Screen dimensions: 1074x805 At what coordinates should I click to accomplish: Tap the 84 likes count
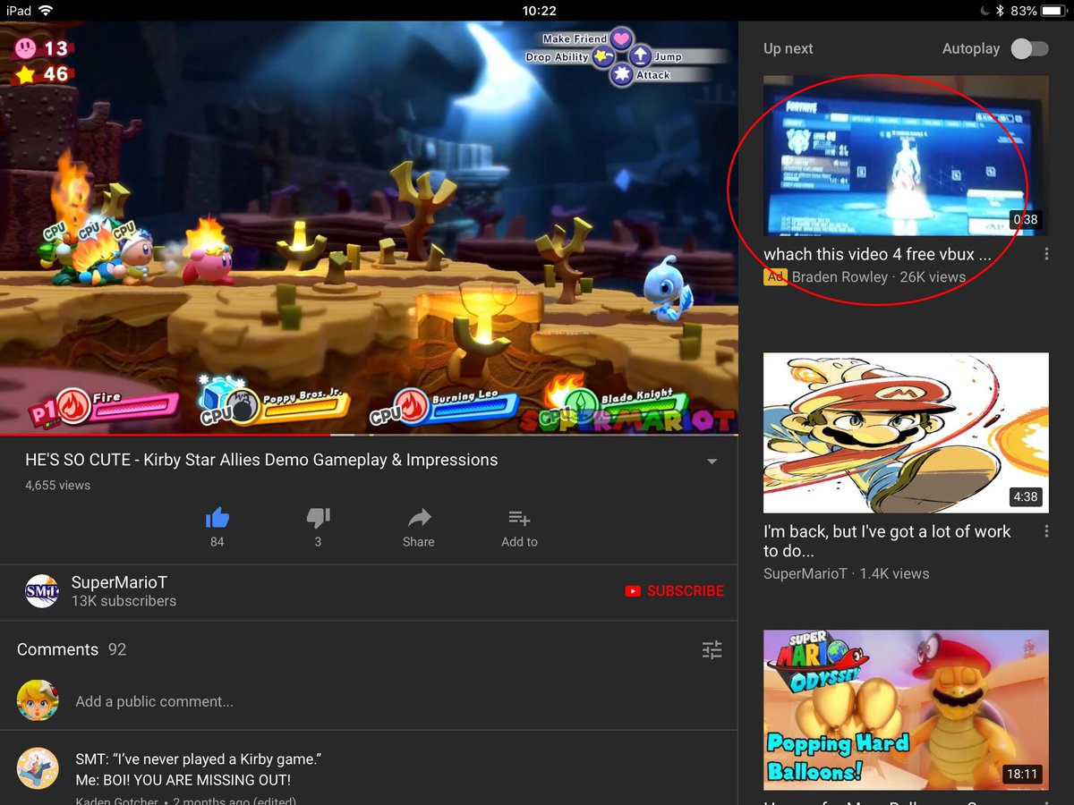click(217, 542)
